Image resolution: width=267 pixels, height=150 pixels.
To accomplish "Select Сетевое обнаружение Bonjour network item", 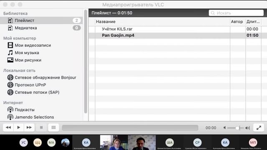I will [x=42, y=77].
